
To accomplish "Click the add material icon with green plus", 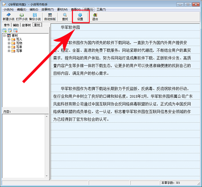I will coord(5,31).
